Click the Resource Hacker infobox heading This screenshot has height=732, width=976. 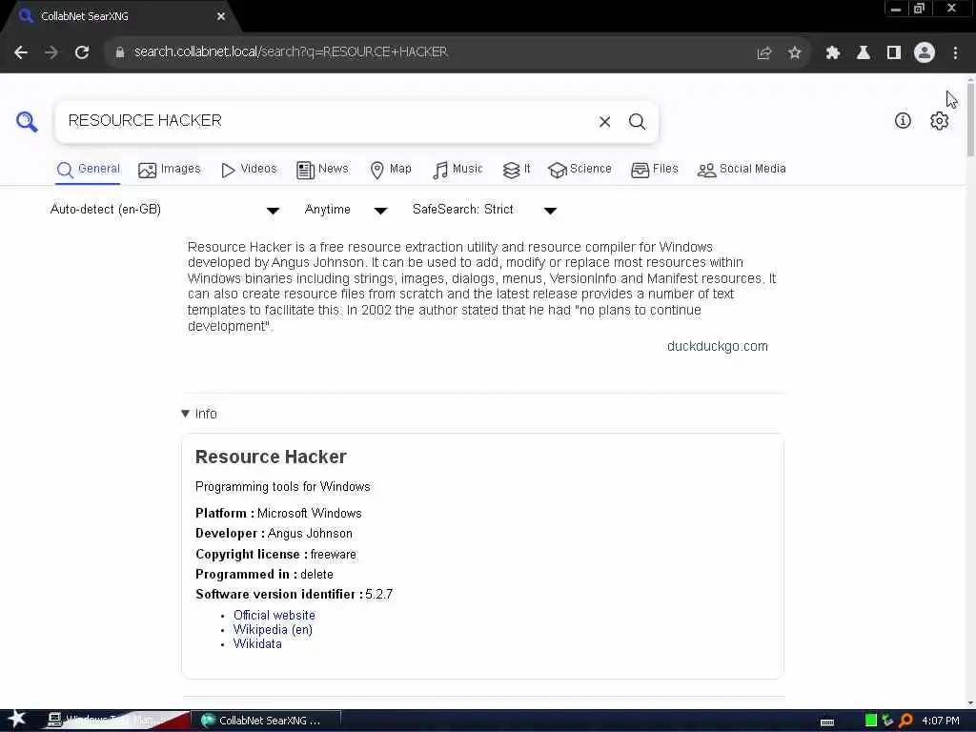(x=271, y=457)
